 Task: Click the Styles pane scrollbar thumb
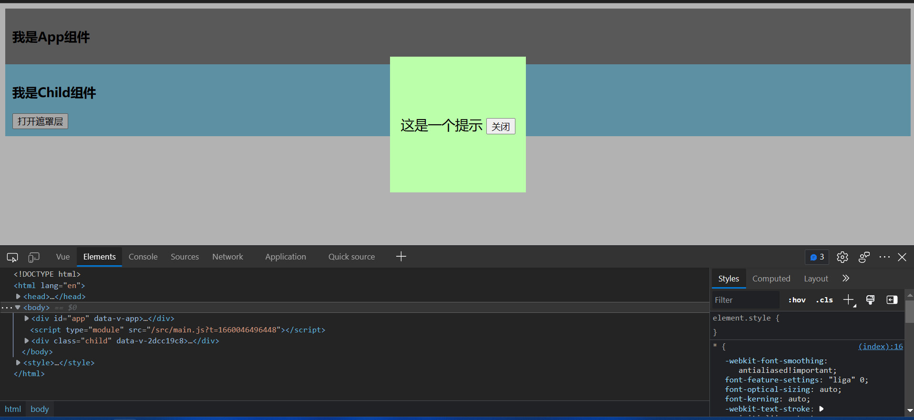pyautogui.click(x=910, y=311)
